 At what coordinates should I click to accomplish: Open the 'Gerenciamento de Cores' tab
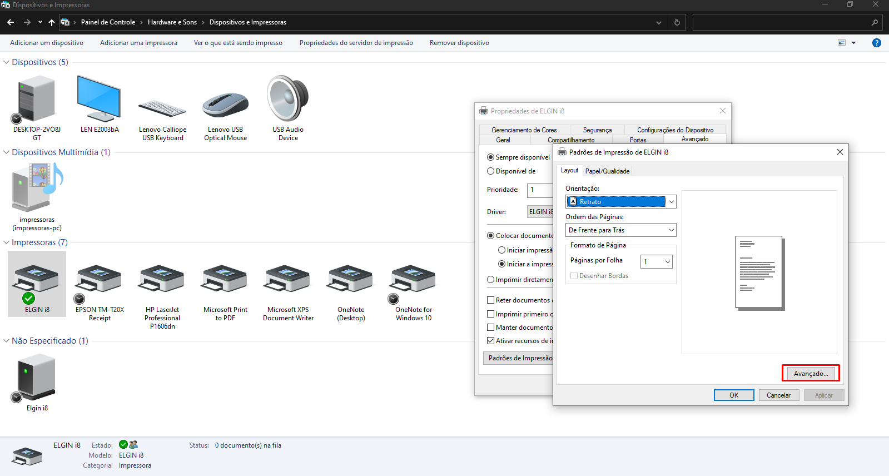pyautogui.click(x=524, y=130)
